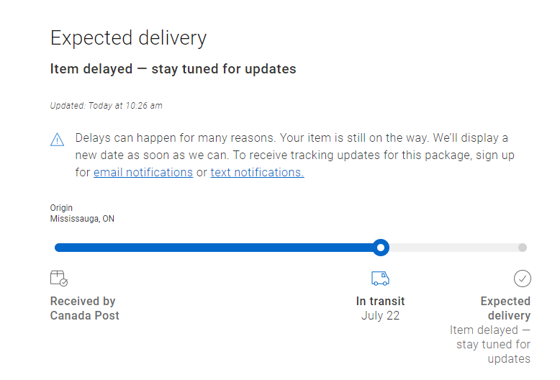
Task: Click the grey end dot of progress bar
Action: click(523, 248)
